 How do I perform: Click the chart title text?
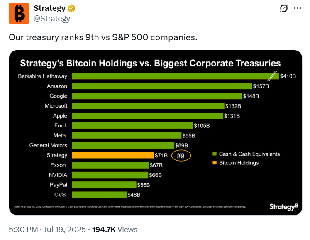tap(150, 63)
